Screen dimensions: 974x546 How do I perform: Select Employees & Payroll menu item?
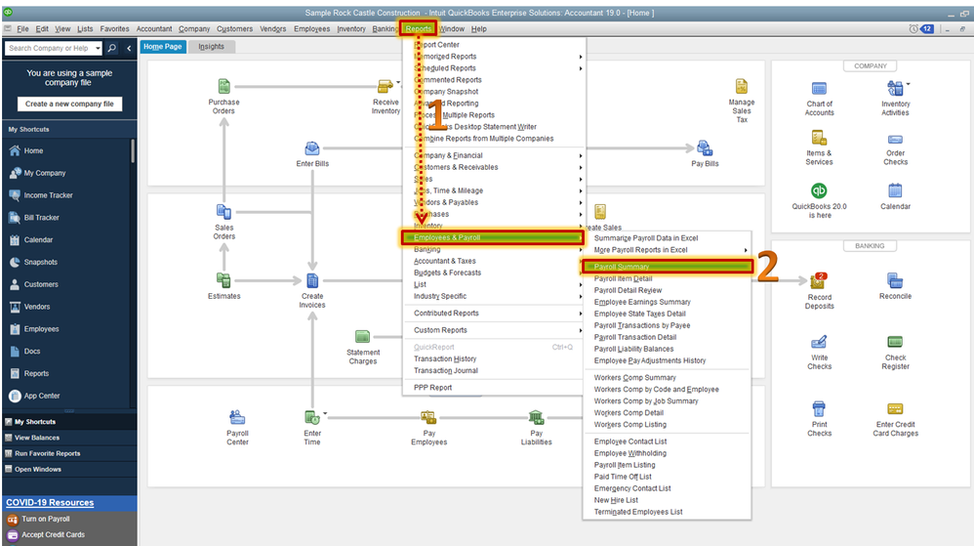pyautogui.click(x=493, y=237)
